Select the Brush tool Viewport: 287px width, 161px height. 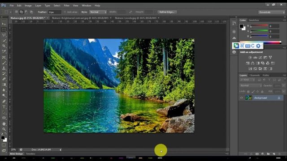point(4,63)
